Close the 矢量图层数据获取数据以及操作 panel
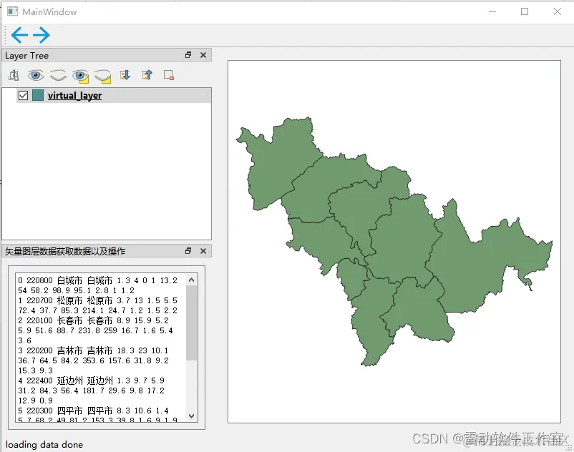Viewport: 574px width, 452px height. point(203,251)
